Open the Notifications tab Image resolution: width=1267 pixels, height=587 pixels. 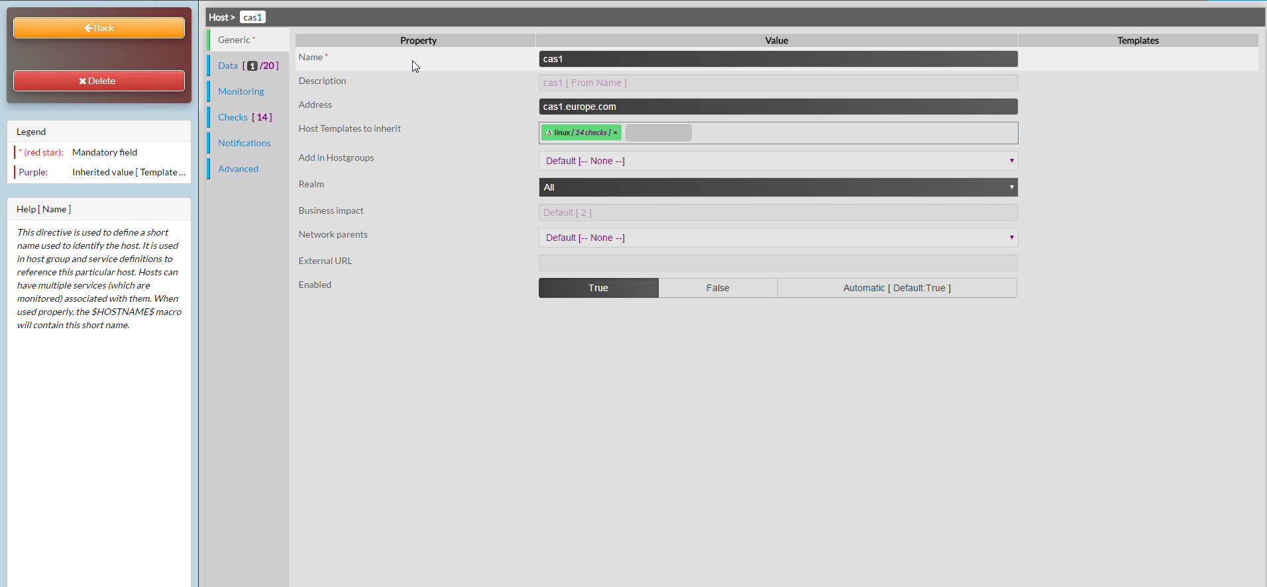[x=244, y=143]
